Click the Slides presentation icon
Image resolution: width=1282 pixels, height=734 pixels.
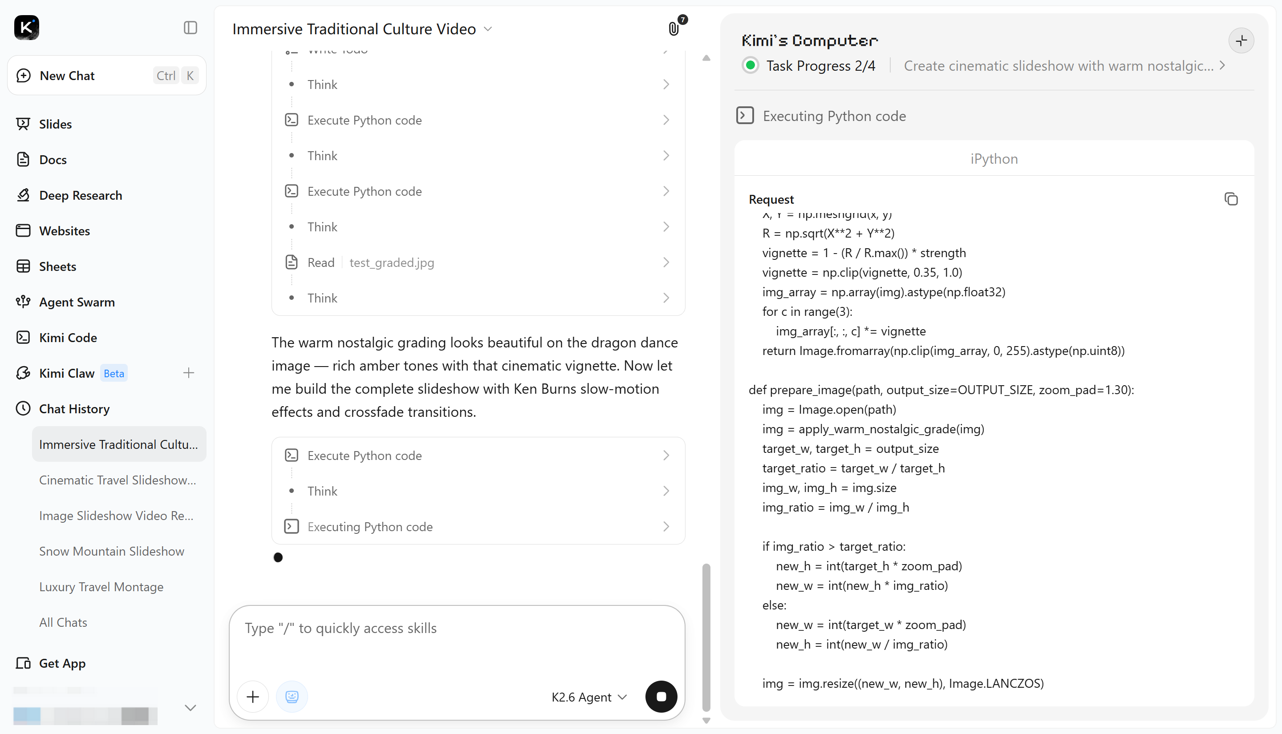click(x=23, y=124)
